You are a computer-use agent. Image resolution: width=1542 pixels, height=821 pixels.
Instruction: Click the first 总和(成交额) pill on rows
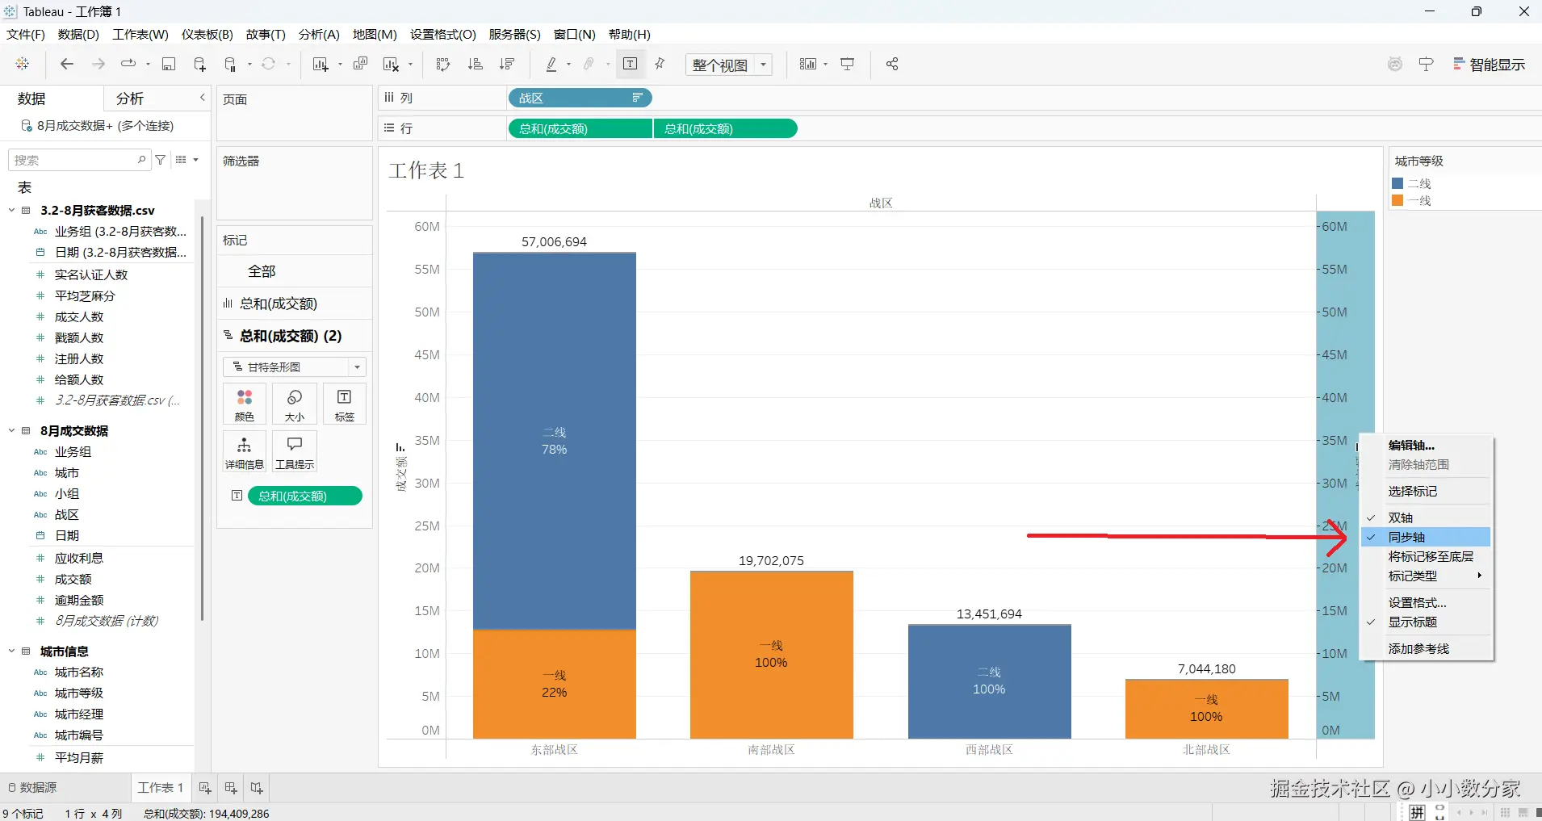580,128
